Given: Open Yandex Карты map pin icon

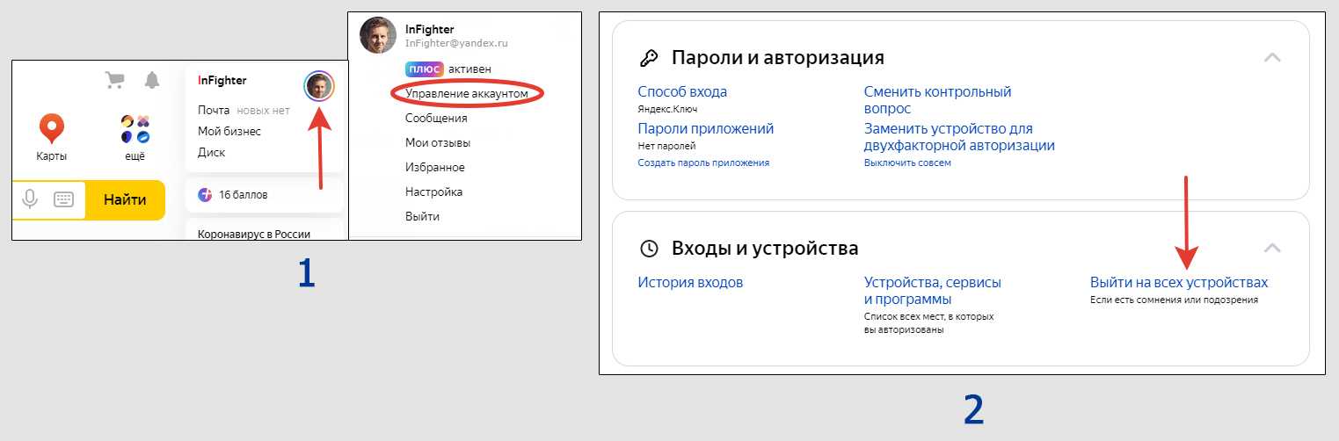Looking at the screenshot, I should 52,129.
